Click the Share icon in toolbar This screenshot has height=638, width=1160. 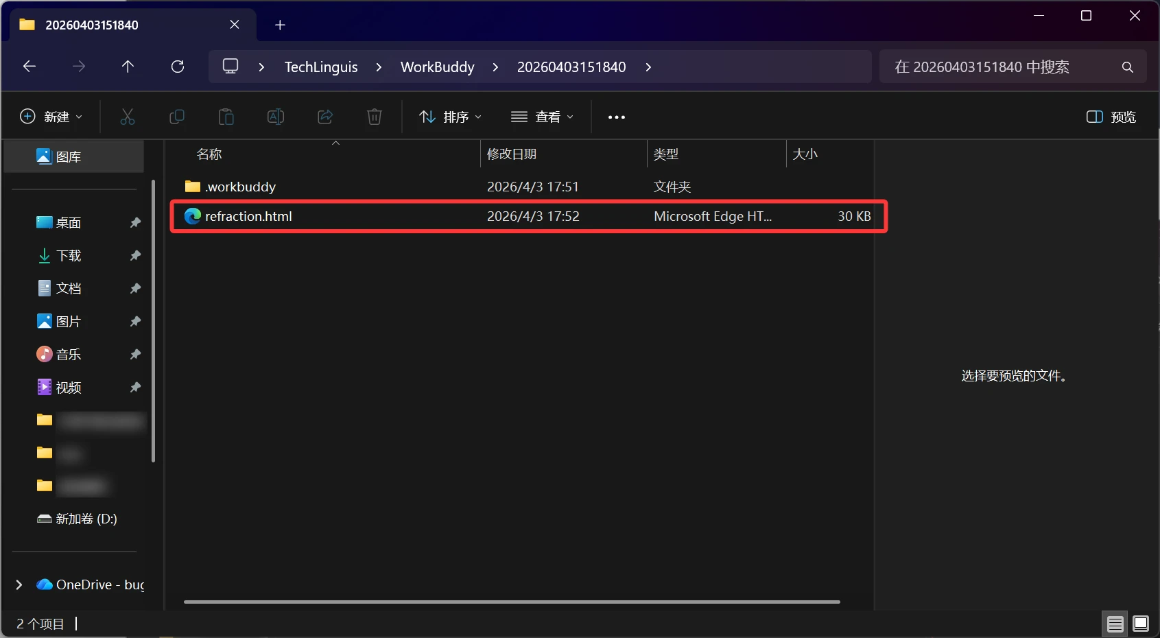[325, 117]
